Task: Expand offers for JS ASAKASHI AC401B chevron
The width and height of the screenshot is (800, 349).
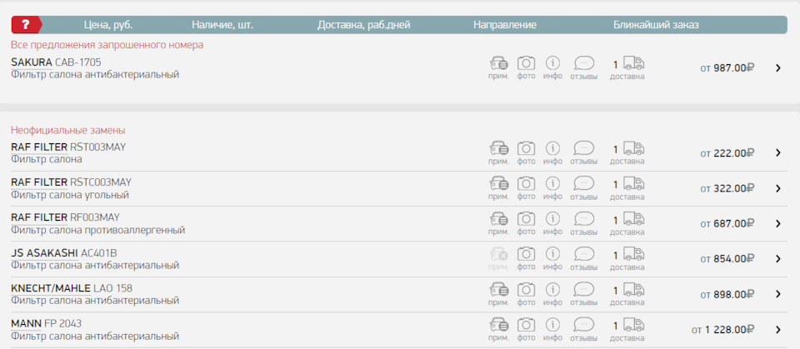Action: click(x=778, y=259)
